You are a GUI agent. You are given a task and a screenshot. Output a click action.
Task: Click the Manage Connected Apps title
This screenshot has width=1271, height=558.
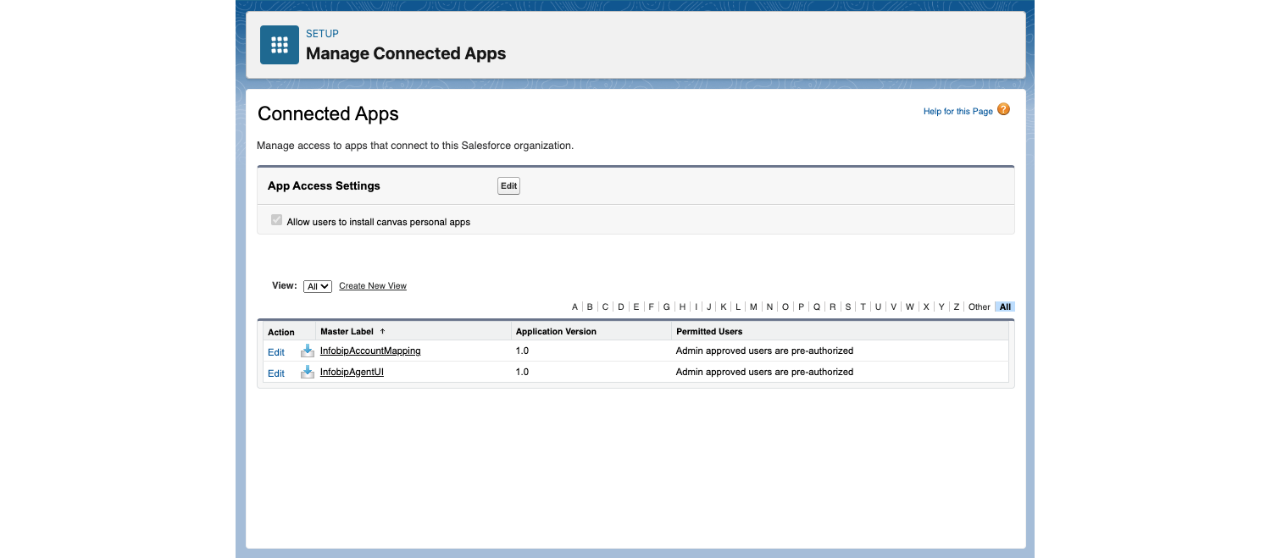[x=406, y=53]
